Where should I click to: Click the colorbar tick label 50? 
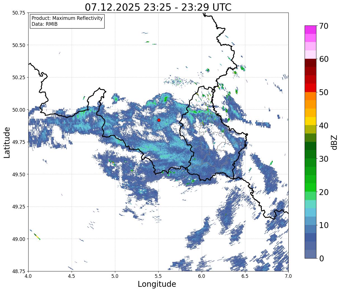point(324,92)
